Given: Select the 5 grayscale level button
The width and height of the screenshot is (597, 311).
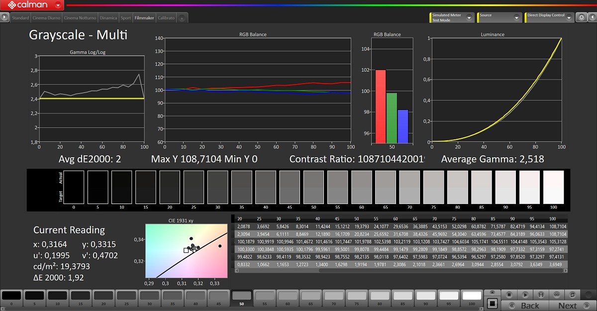Looking at the screenshot, I should click(34, 298).
